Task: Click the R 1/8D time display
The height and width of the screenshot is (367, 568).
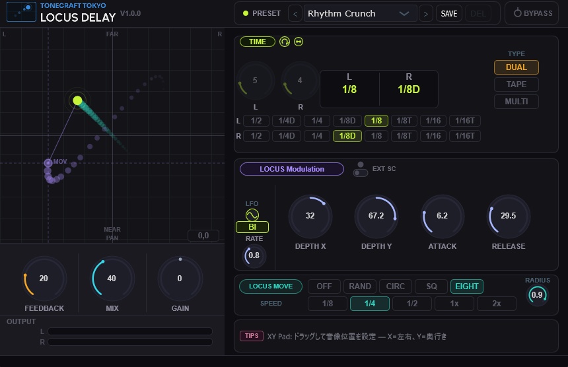Action: (x=409, y=89)
